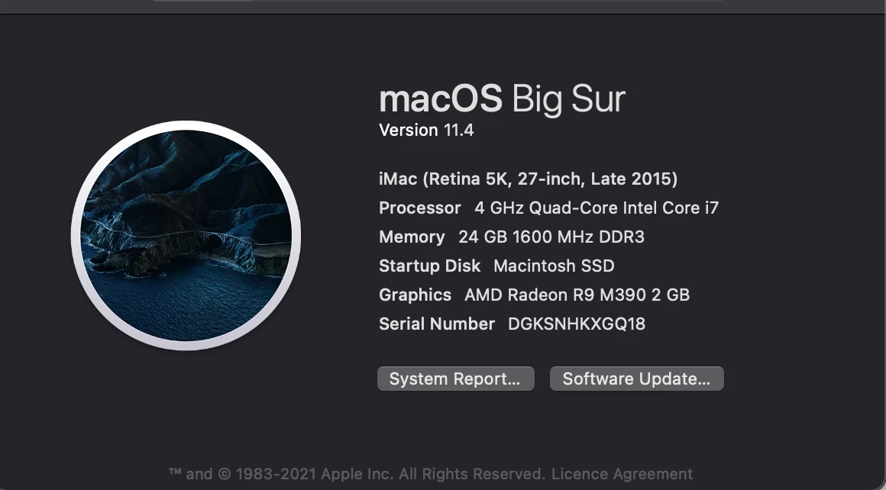This screenshot has height=490, width=886.
Task: Click the Processor label
Action: [x=420, y=208]
